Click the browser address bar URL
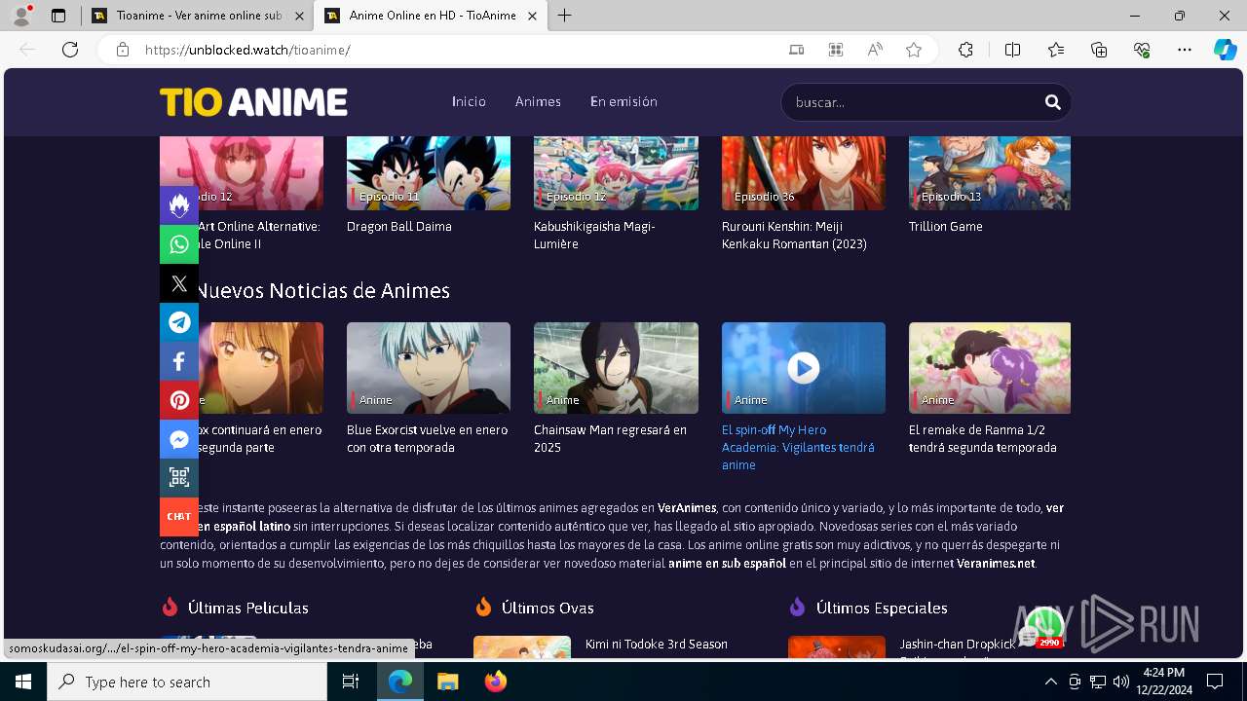 point(247,50)
